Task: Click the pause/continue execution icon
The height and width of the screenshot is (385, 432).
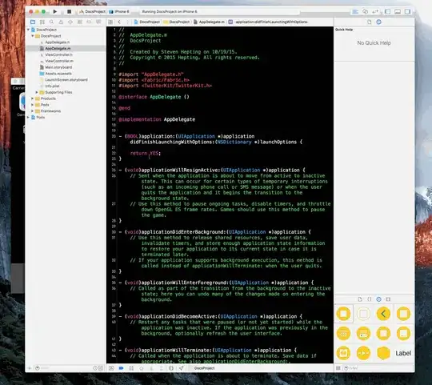Action: (131, 368)
